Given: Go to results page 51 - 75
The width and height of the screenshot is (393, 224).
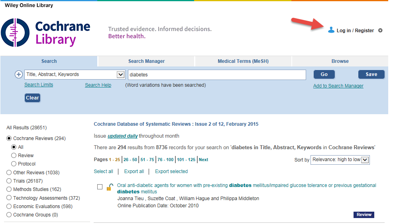Looking at the screenshot, I should (x=147, y=160).
